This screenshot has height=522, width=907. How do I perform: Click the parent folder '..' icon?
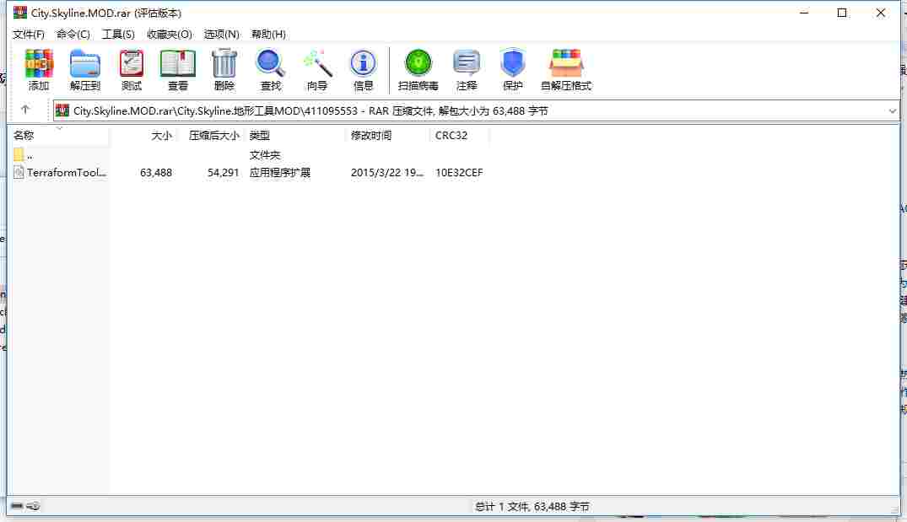coord(19,154)
